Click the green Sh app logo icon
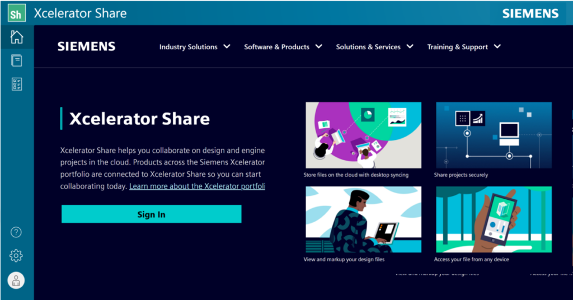The image size is (573, 300). pyautogui.click(x=16, y=13)
